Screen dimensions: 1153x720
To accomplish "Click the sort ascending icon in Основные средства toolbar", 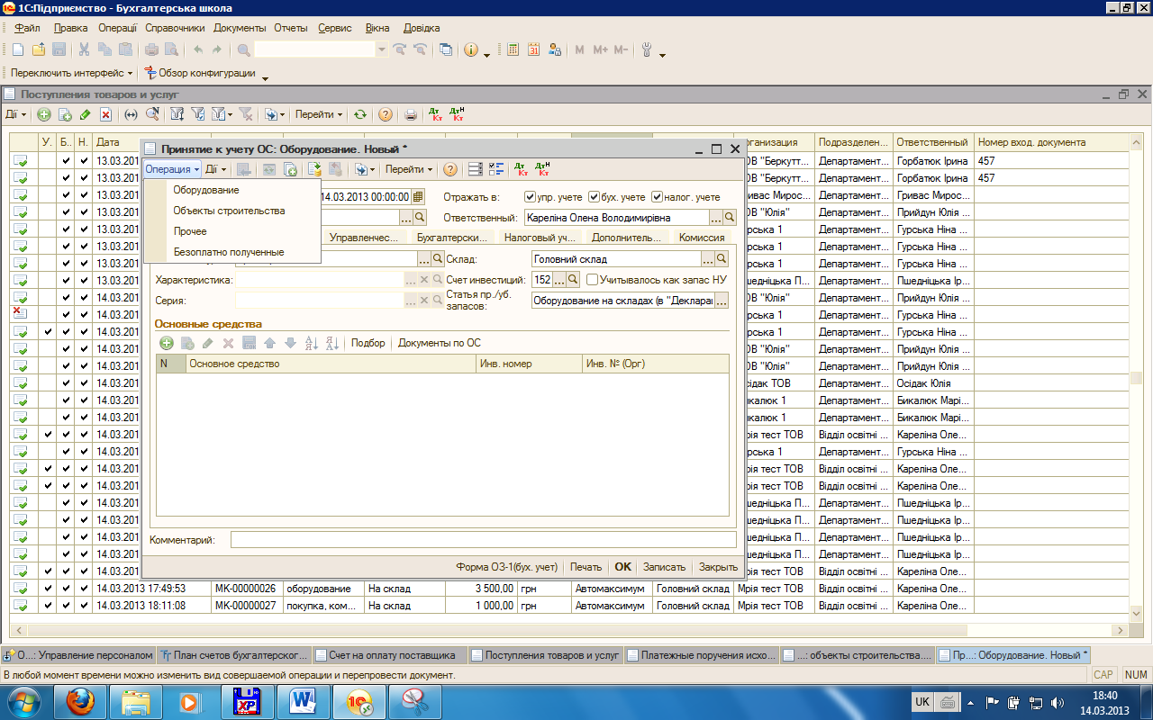I will tap(313, 343).
